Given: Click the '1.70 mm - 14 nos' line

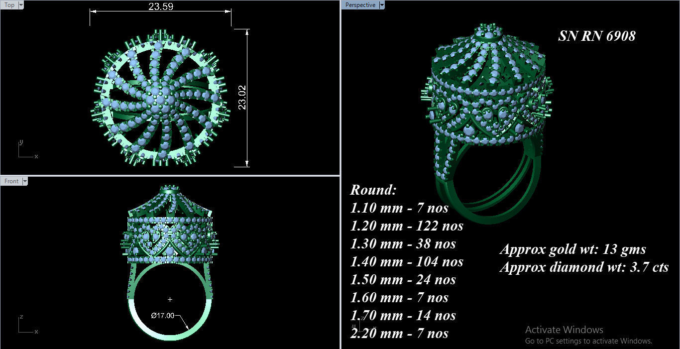Looking at the screenshot, I should pos(403,315).
